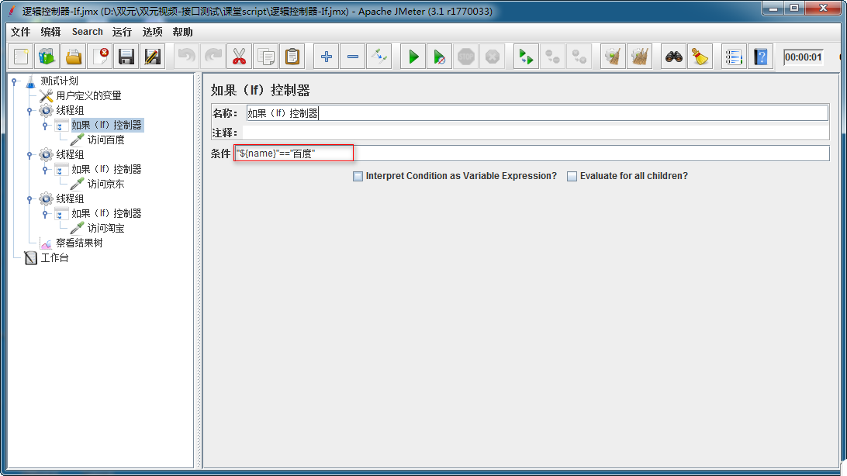
Task: Click the Cut scissors icon
Action: 239,57
